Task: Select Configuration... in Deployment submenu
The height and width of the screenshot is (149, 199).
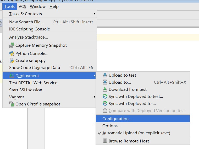Action: click(143, 119)
